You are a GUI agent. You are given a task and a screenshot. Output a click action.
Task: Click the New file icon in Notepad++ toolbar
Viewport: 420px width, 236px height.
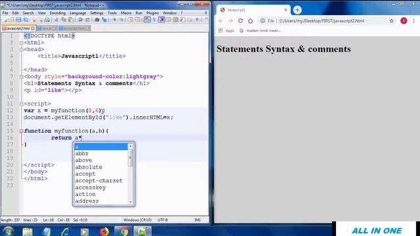5,20
